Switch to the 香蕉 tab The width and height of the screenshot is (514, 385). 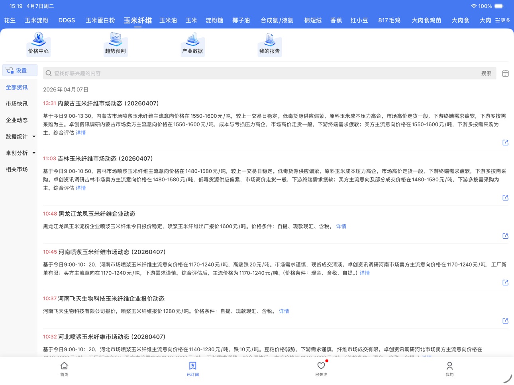pos(336,20)
